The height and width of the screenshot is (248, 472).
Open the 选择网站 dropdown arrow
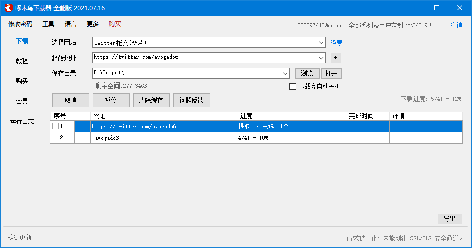321,43
